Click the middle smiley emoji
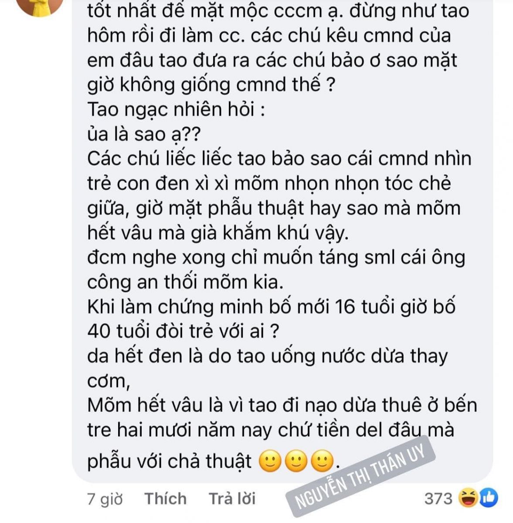 [296, 462]
